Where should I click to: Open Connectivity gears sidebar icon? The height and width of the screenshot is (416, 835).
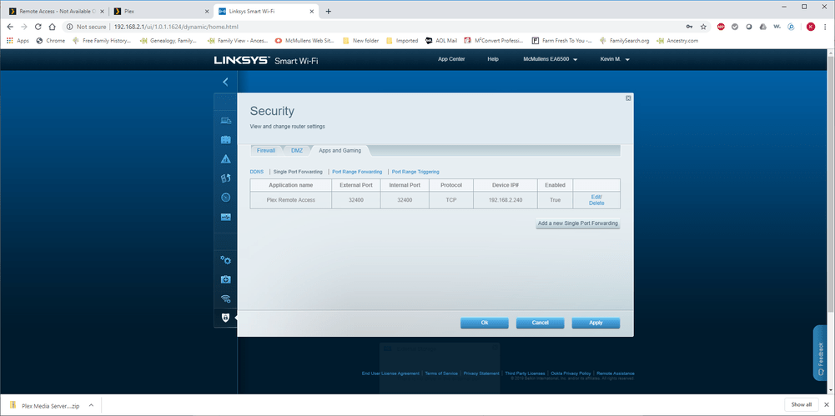click(x=226, y=260)
